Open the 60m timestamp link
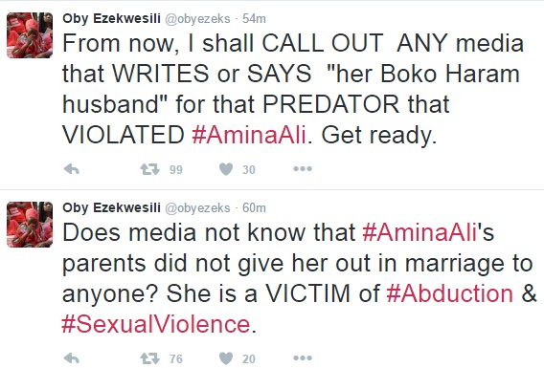544x368 pixels. tap(254, 207)
